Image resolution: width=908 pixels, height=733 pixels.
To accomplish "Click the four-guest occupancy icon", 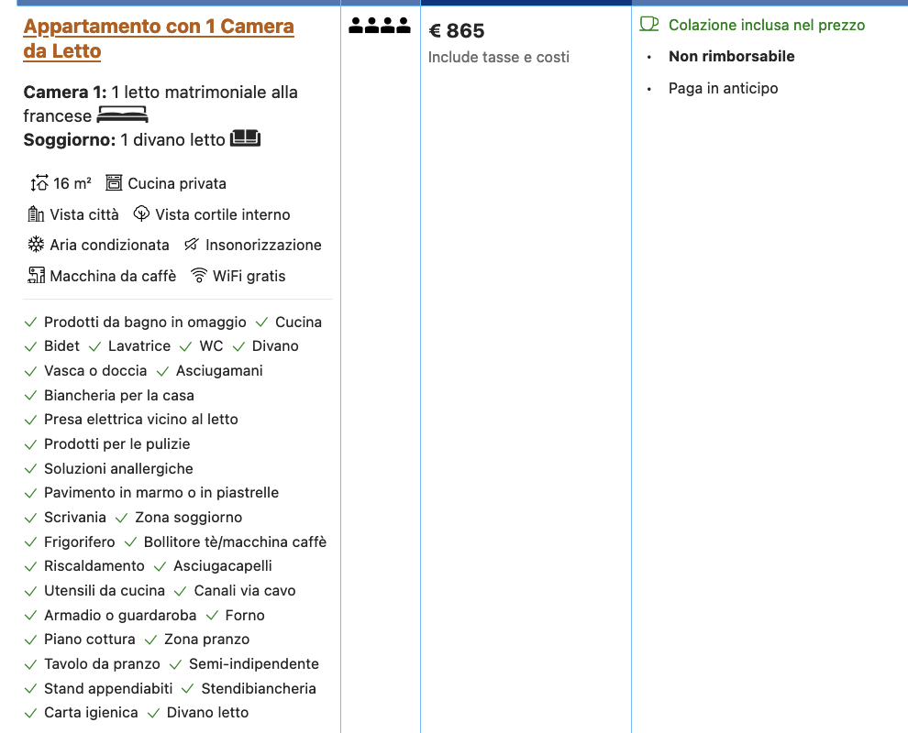I will click(x=380, y=26).
